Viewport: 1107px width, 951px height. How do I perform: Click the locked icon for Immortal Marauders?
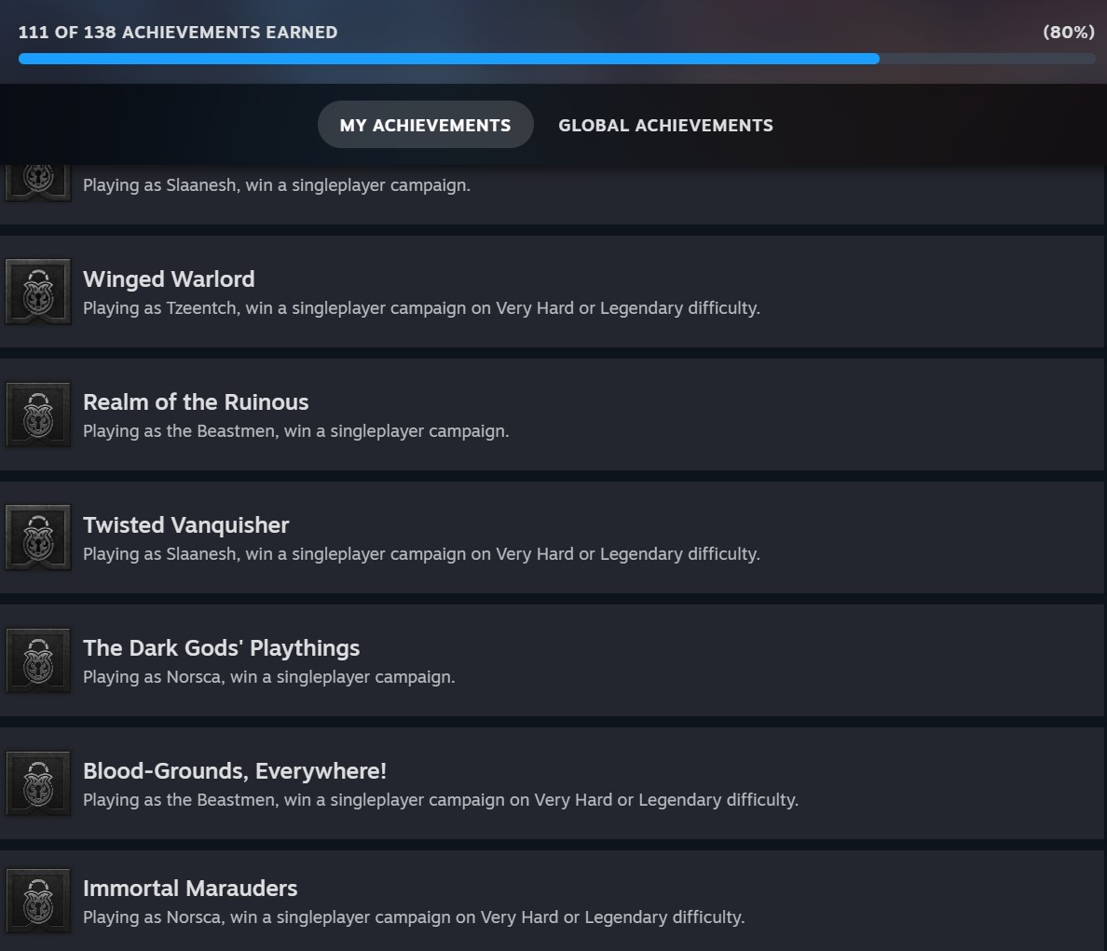point(38,900)
